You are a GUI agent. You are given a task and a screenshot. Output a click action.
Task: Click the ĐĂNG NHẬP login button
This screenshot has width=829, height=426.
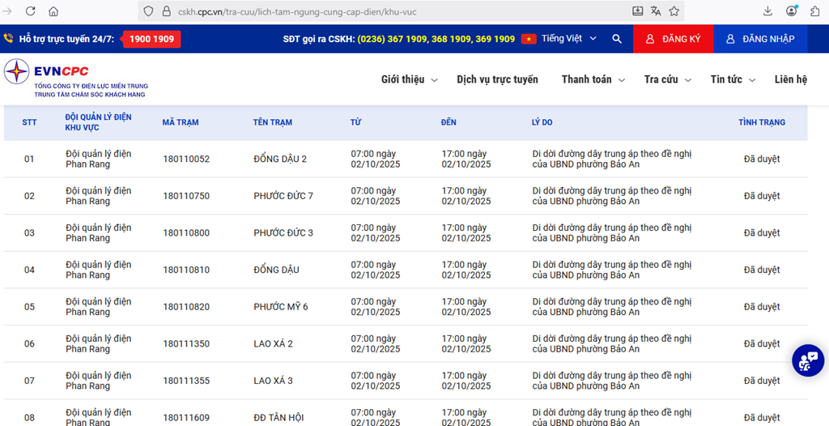[x=759, y=39]
